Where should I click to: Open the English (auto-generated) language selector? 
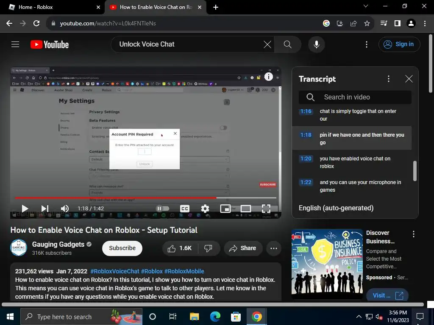[x=336, y=208]
